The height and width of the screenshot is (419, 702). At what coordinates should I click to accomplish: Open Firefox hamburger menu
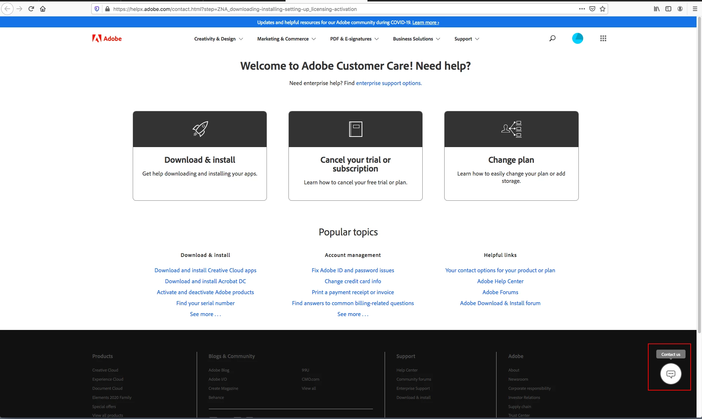[x=695, y=9]
